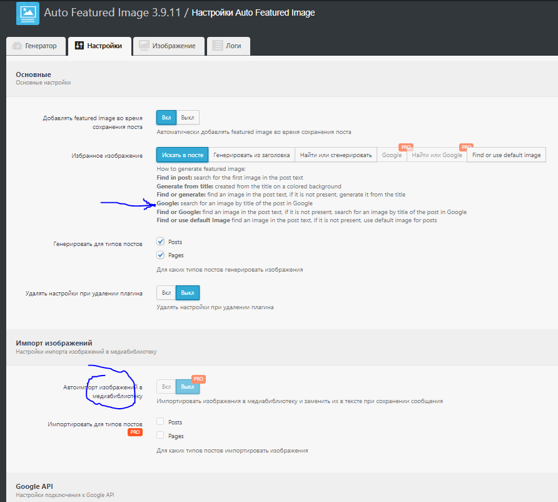This screenshot has width=558, height=502.
Task: Click the Логи tab list icon
Action: tap(218, 46)
